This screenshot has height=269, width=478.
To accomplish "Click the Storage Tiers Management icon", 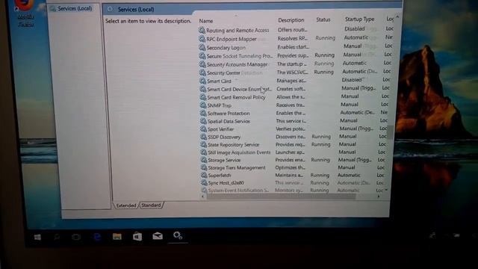I will click(204, 167).
